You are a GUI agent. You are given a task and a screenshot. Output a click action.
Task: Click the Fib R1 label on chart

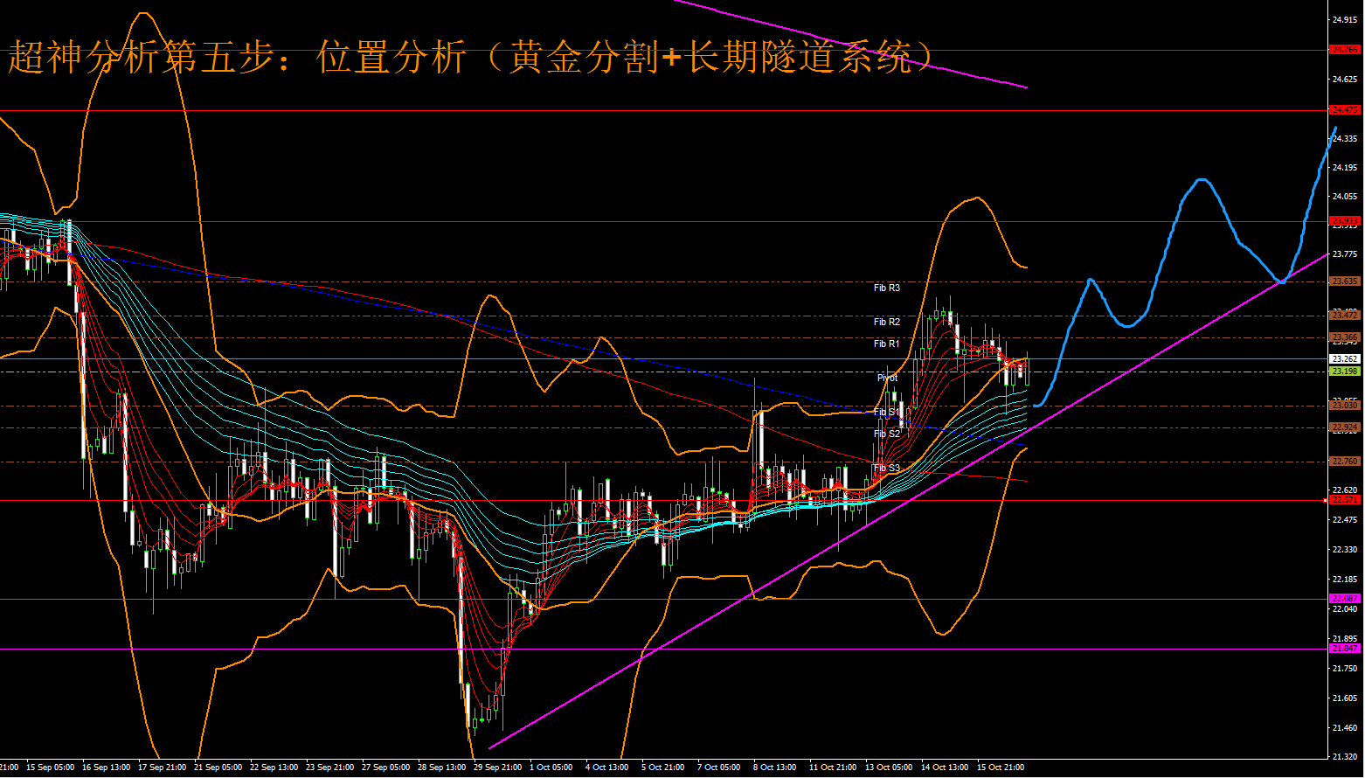(x=886, y=344)
